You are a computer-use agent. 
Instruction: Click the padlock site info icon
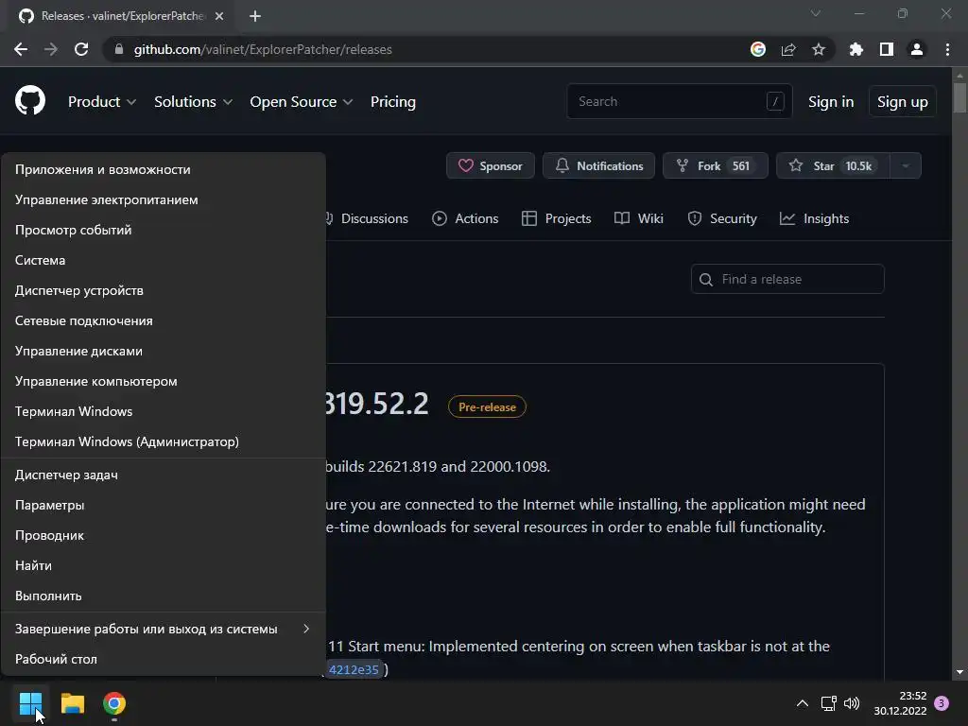pyautogui.click(x=119, y=49)
